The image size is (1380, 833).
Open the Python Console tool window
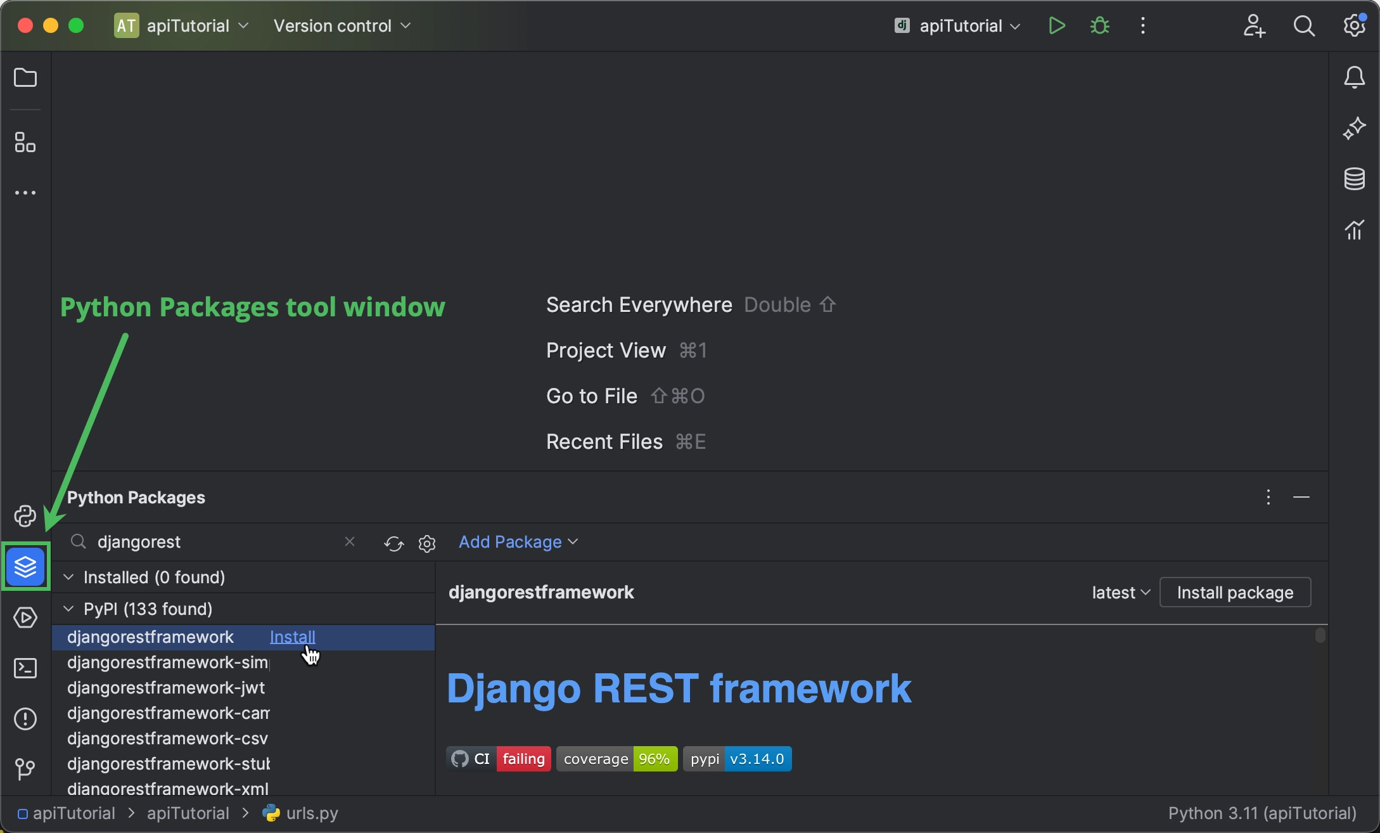(x=25, y=516)
